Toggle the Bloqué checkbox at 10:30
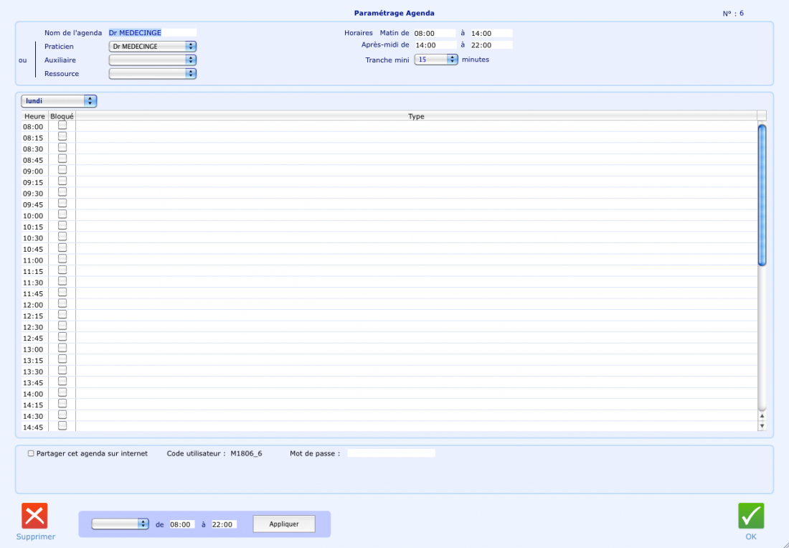This screenshot has height=548, width=789. [x=62, y=236]
